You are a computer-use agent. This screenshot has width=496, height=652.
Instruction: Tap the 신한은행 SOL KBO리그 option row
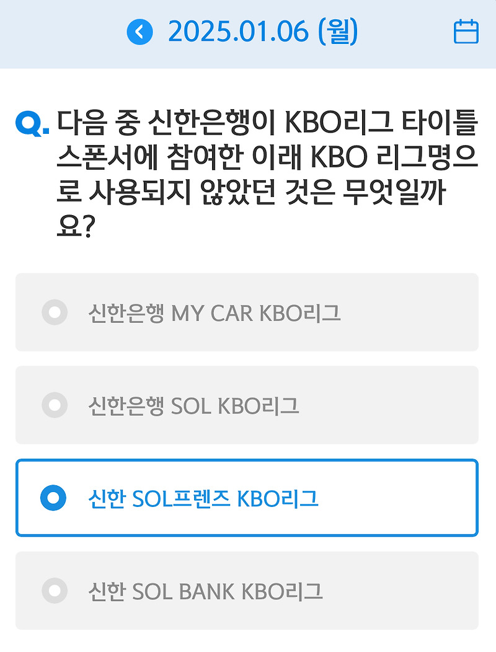pyautogui.click(x=248, y=405)
